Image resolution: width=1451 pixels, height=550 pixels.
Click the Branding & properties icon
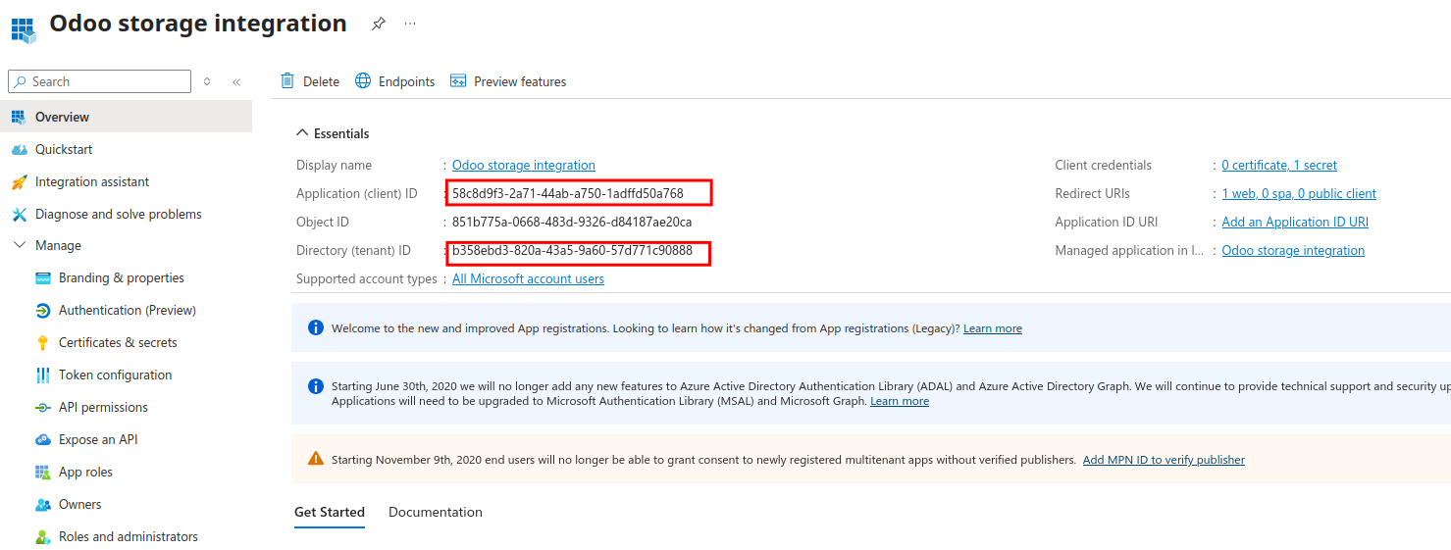42,277
